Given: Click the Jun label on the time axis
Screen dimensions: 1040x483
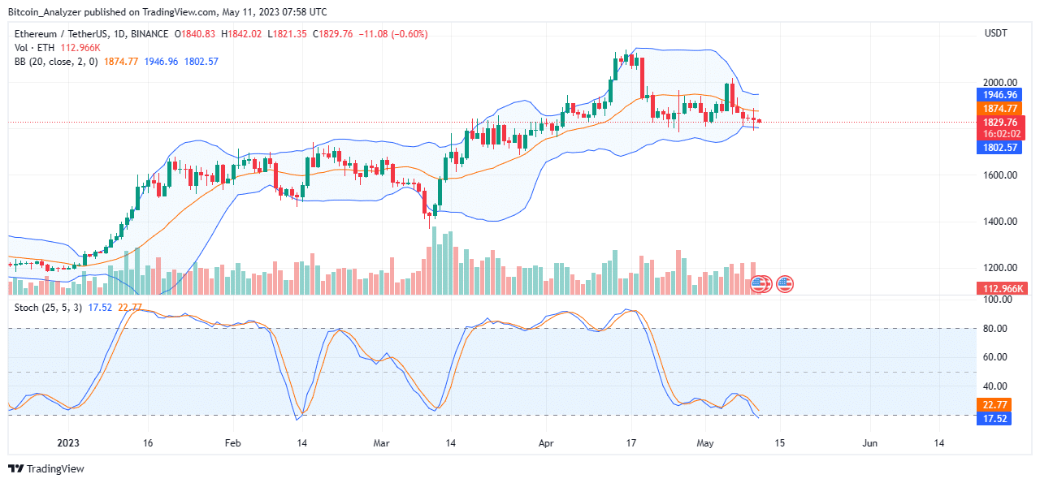Looking at the screenshot, I should pos(869,443).
